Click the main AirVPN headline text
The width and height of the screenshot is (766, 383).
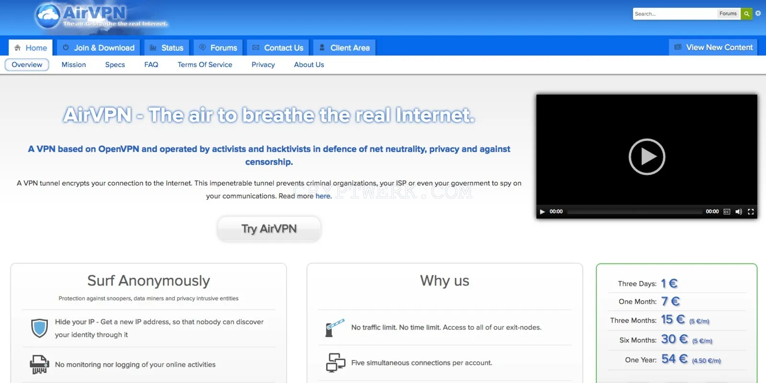click(269, 115)
